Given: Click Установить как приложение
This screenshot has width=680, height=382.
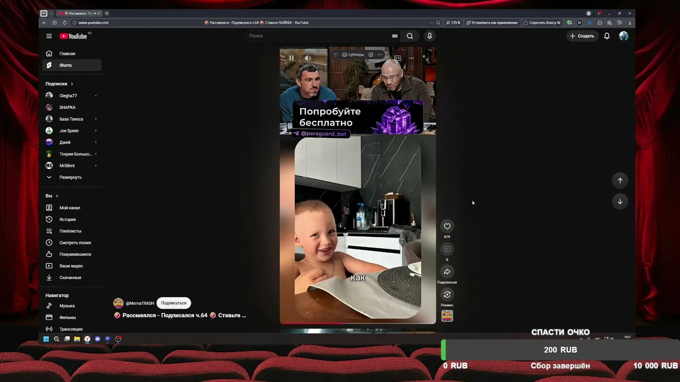Looking at the screenshot, I should point(492,23).
